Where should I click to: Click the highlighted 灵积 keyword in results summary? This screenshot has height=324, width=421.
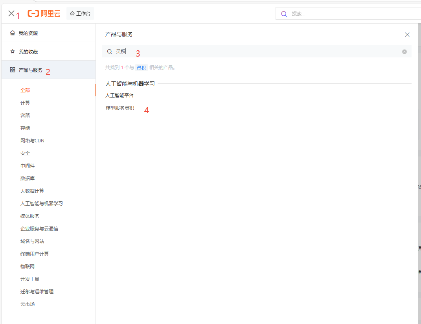tap(141, 68)
